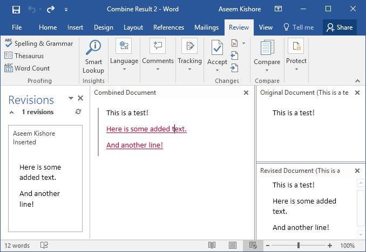Save the document from Quick Access Toolbar
The height and width of the screenshot is (252, 366).
(x=16, y=9)
